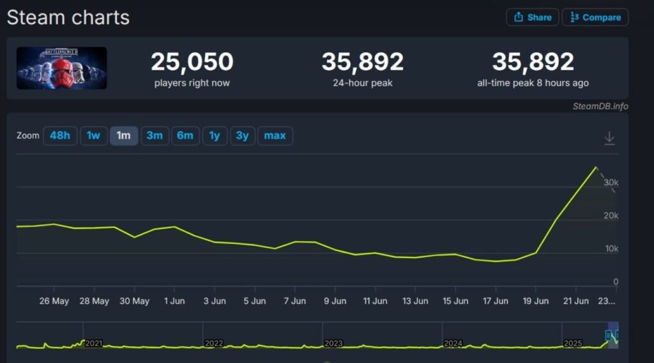This screenshot has width=654, height=363.
Task: Click the 11 Jun x-axis label
Action: pos(375,301)
